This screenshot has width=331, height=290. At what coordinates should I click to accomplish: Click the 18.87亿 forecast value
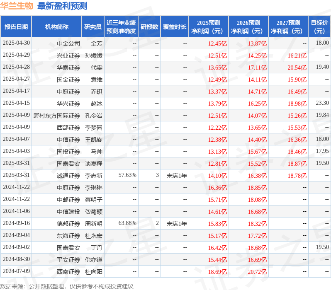[x=297, y=164]
